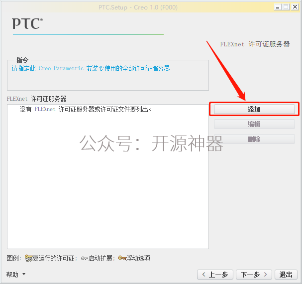Image resolution: width=302 pixels, height=284 pixels.
Task: Click the PTC.Setup - Creo 1.0 title bar text
Action: [x=138, y=7]
